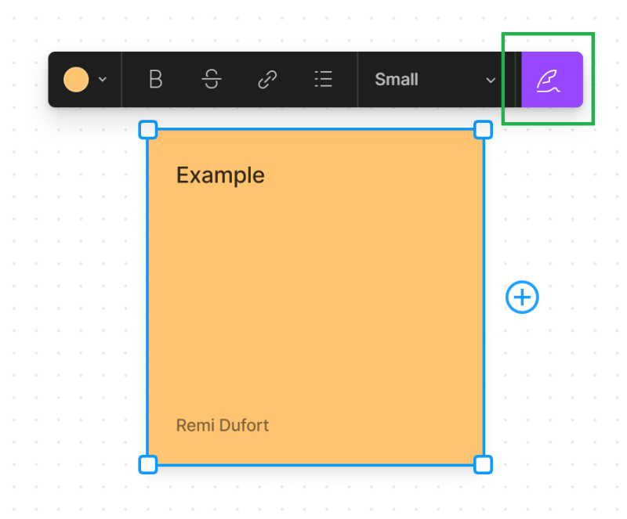Click the orange sticky color swatch
The height and width of the screenshot is (519, 627).
coord(76,80)
